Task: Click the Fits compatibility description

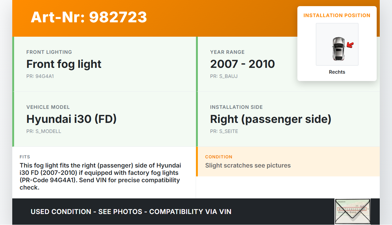Action: tap(100, 176)
